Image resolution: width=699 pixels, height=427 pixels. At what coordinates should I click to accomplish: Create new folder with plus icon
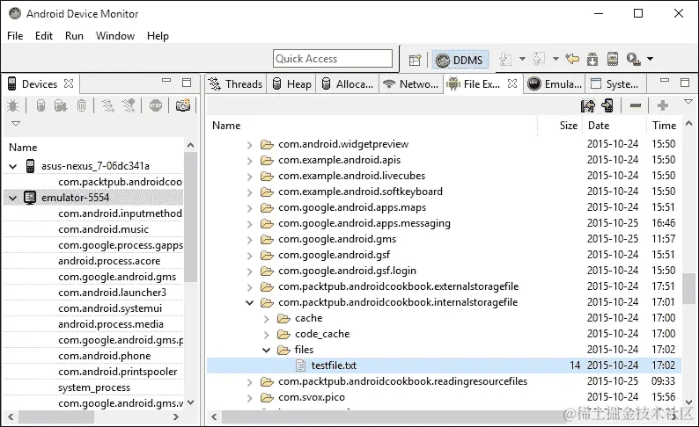(x=663, y=105)
